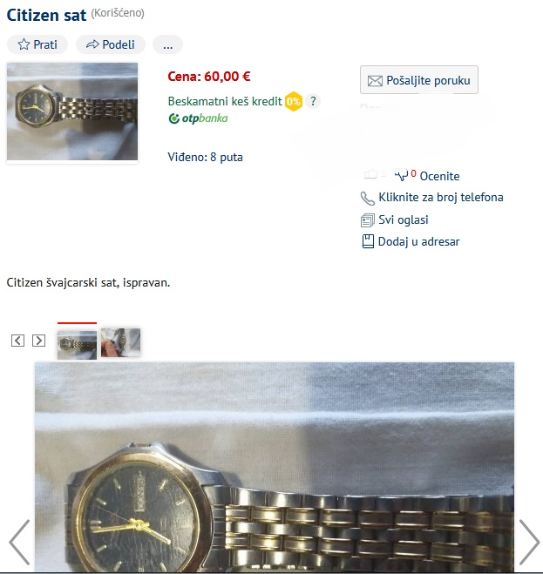
Task: Click the phone icon to reveal the number
Action: coord(368,198)
